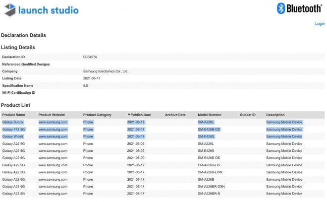
Task: Open www.samsung.com link in SM-A226B row
Action: 53,180
